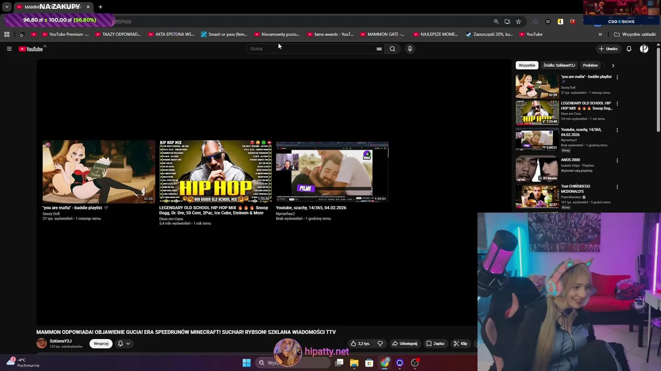This screenshot has width=661, height=371.
Task: Open Smash or pass bookmark
Action: pyautogui.click(x=224, y=35)
